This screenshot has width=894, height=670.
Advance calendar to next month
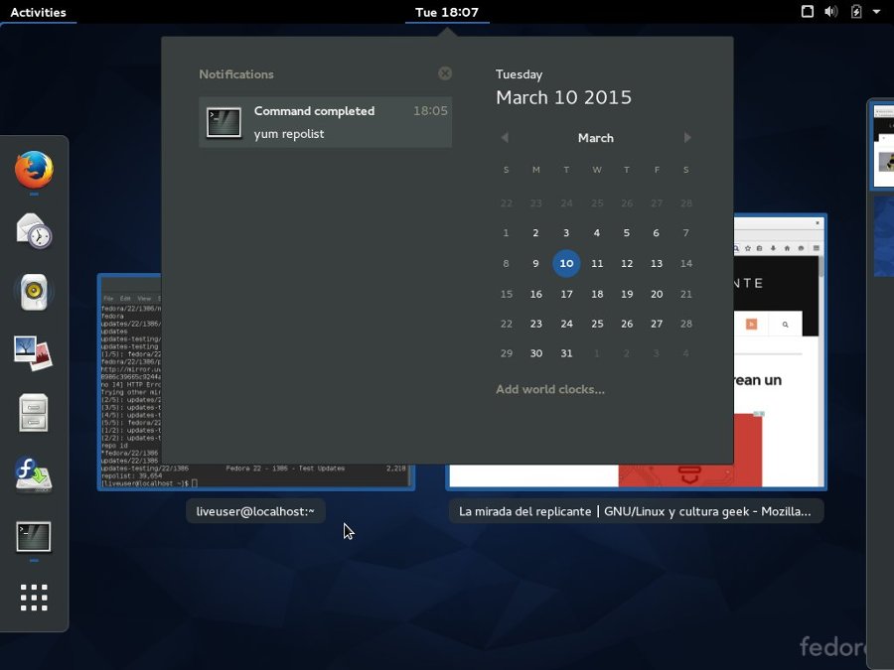point(687,138)
